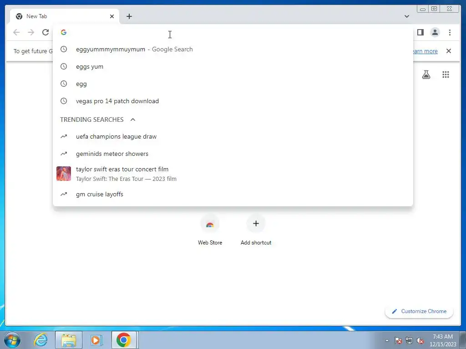Screen dimensions: 466x349
Task: Launch Internet Explorer from the taskbar
Action: click(41, 340)
